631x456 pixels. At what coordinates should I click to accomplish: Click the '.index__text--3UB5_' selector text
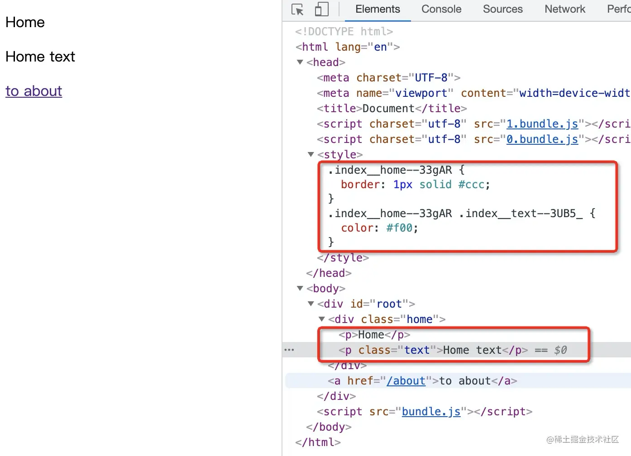pyautogui.click(x=521, y=214)
